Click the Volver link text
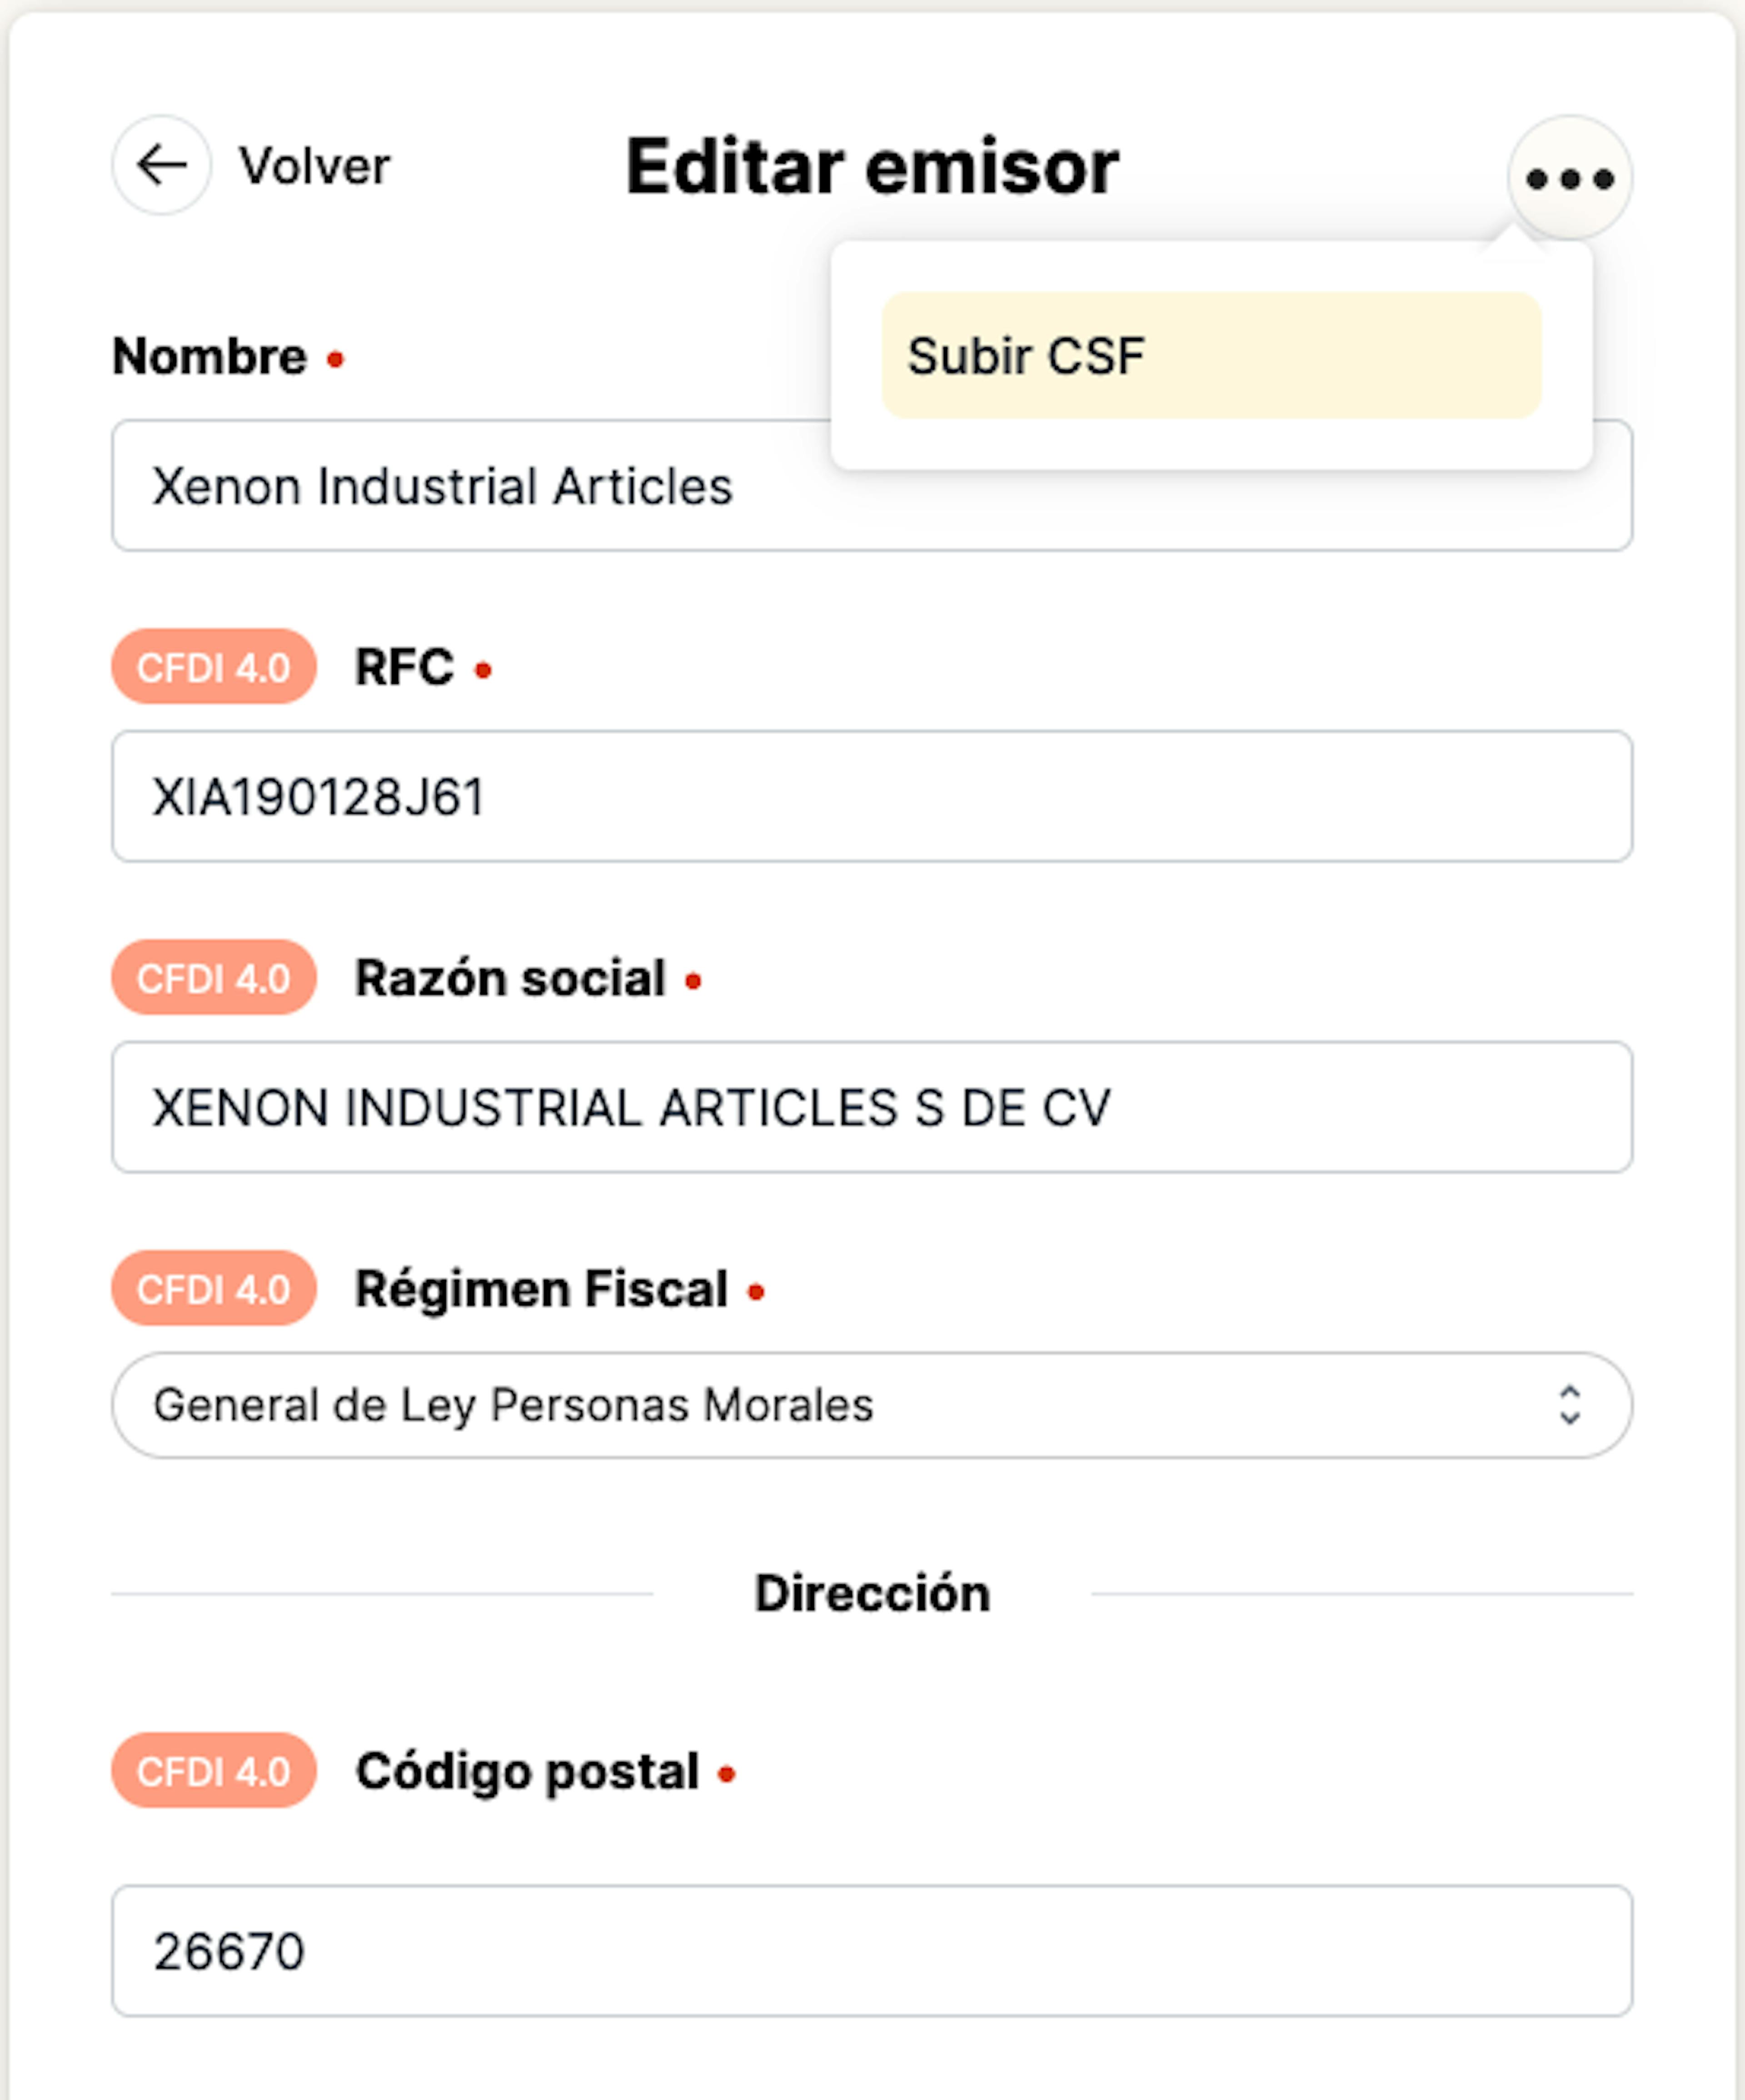The width and height of the screenshot is (1745, 2100). coord(314,166)
